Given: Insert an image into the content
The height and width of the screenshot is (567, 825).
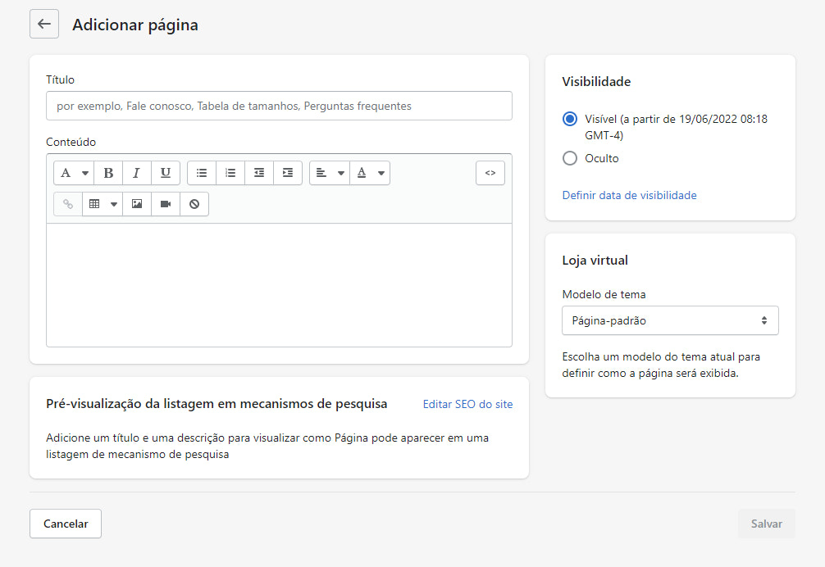Looking at the screenshot, I should point(137,203).
